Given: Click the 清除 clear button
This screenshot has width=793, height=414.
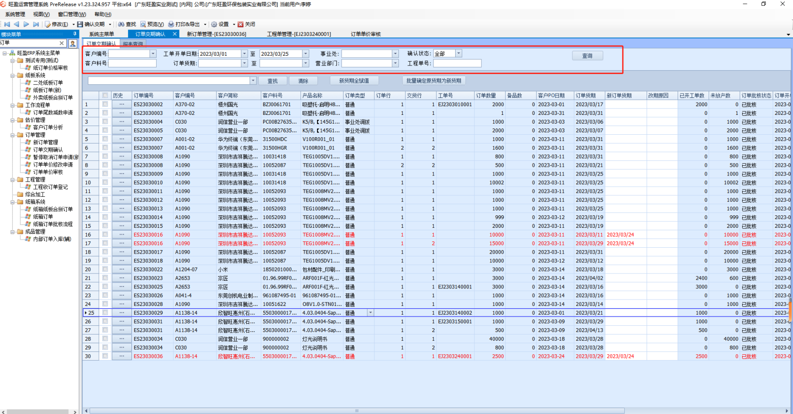Looking at the screenshot, I should pos(303,81).
